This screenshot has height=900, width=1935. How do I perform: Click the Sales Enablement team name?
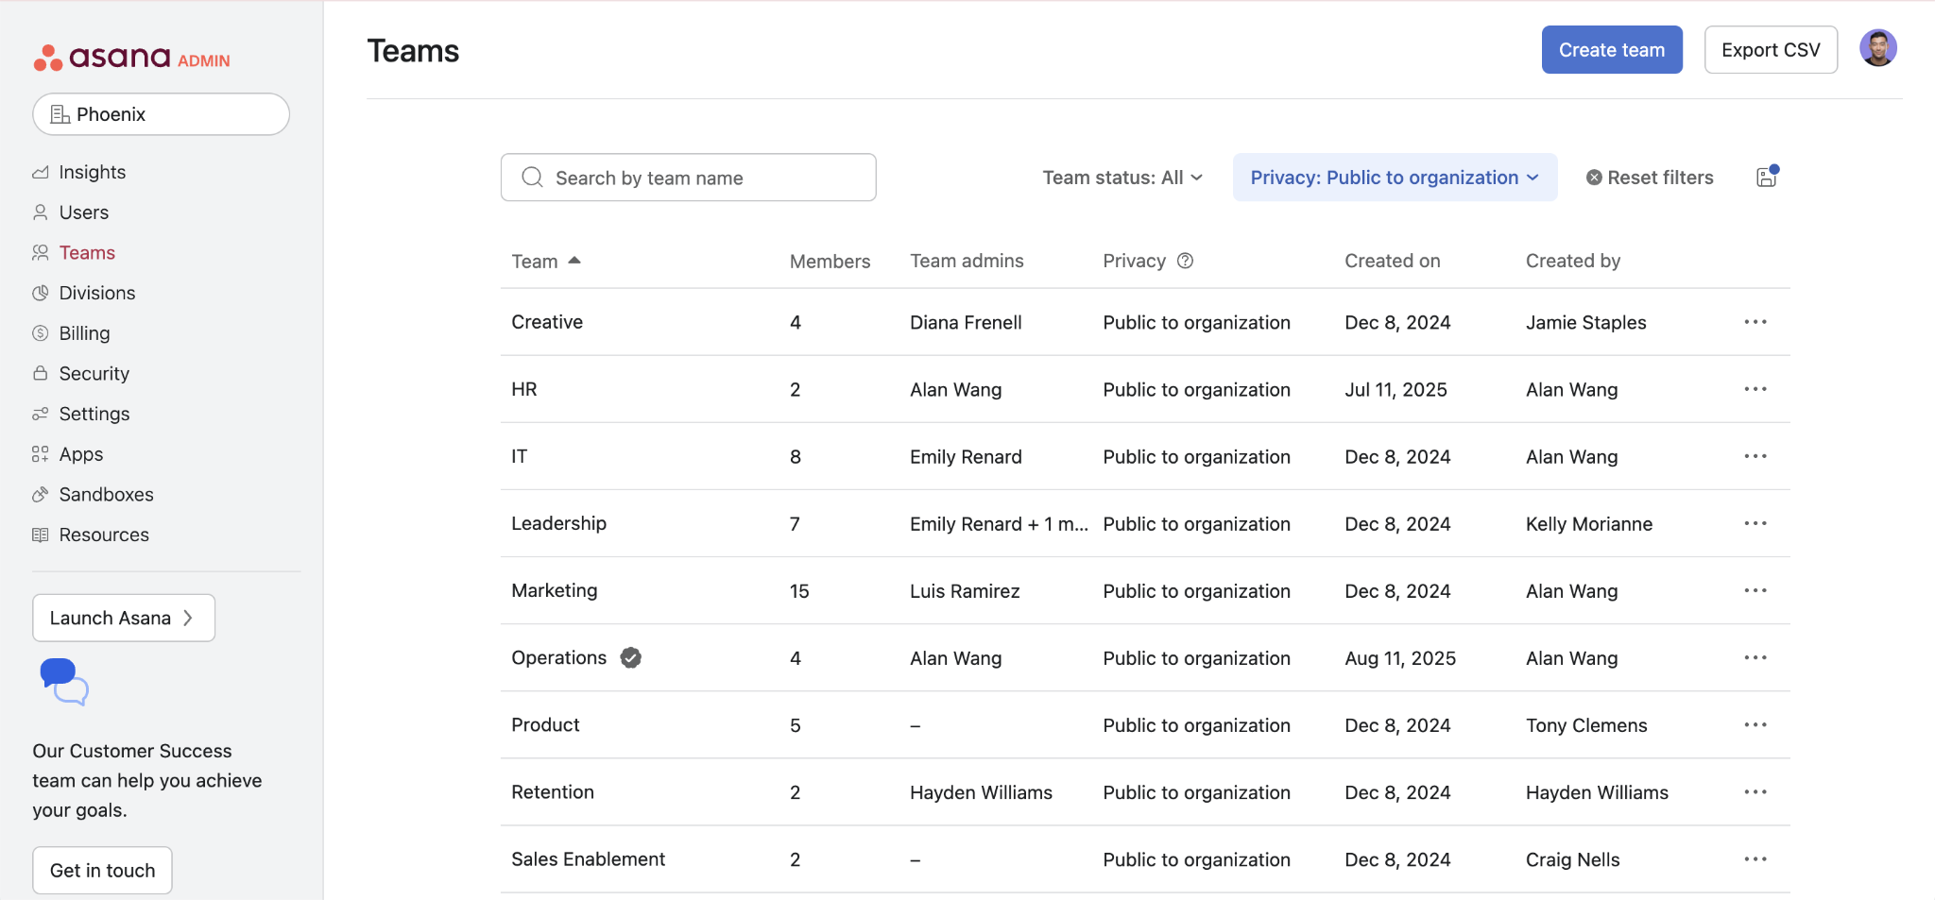pyautogui.click(x=588, y=858)
